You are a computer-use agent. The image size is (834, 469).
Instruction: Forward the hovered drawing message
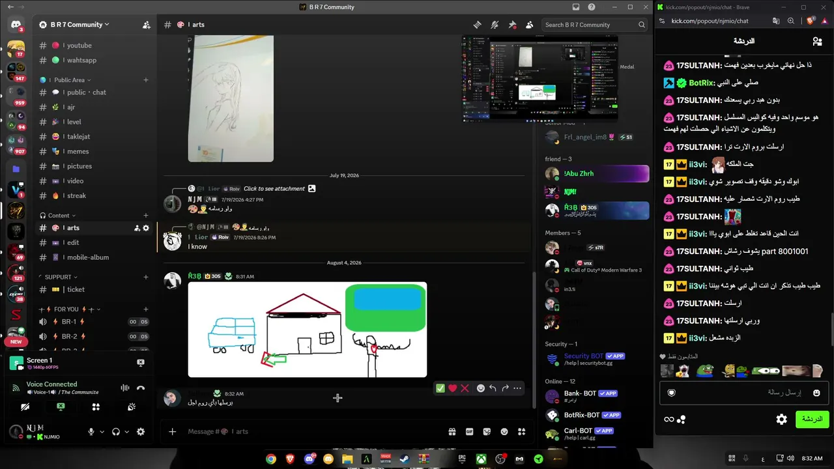(505, 388)
